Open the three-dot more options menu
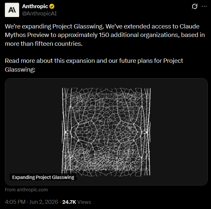This screenshot has width=211, height=209. (x=204, y=6)
